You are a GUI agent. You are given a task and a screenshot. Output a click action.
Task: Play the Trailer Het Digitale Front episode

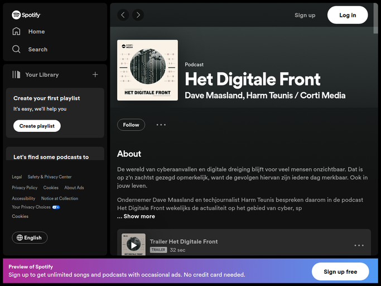click(x=134, y=245)
